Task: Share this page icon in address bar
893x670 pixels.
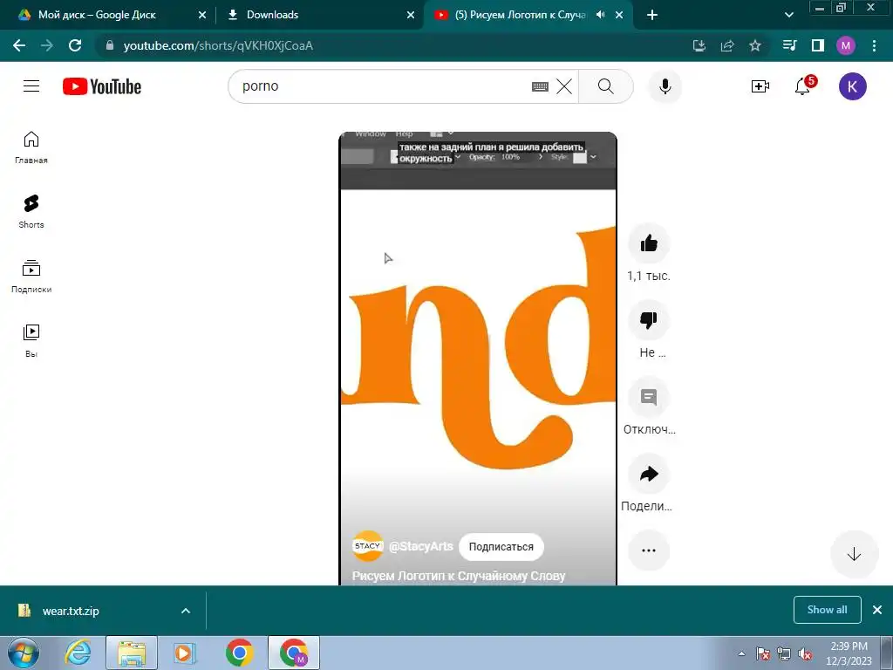Action: click(x=726, y=45)
